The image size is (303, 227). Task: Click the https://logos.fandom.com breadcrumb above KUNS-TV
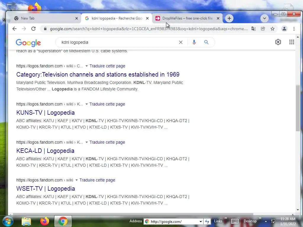click(39, 104)
